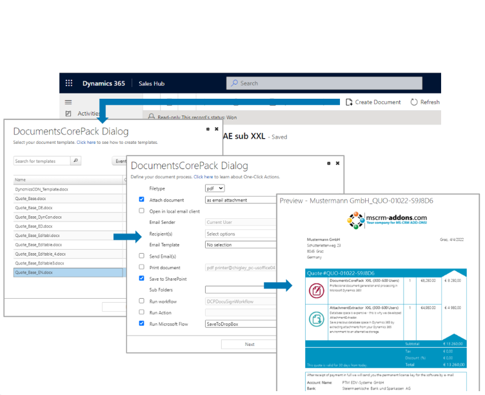Select Quote_Base_DE.docx template
This screenshot has width=485, height=395.
coord(68,208)
